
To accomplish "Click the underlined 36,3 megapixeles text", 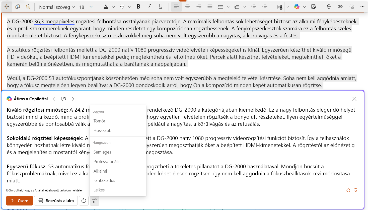I will [x=54, y=22].
